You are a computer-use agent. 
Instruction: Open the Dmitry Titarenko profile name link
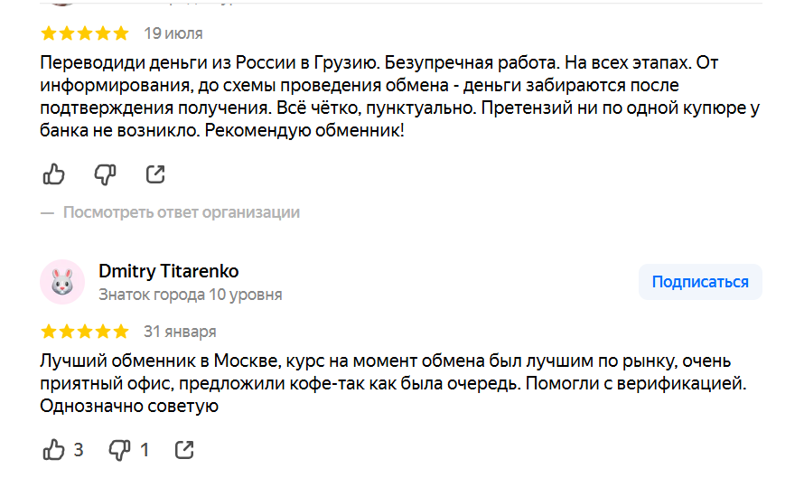pyautogui.click(x=168, y=272)
